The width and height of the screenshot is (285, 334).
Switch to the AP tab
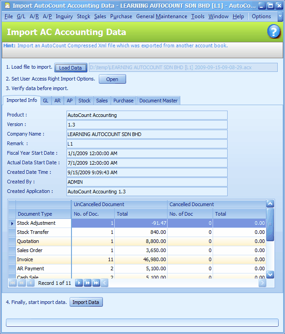70,101
